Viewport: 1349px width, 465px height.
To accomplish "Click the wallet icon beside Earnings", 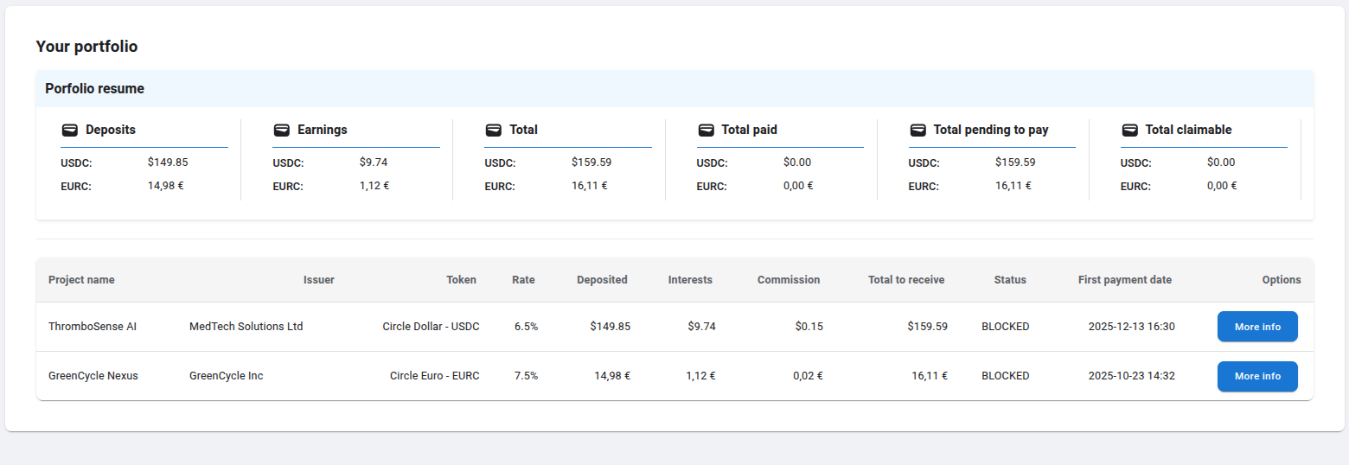I will (281, 131).
